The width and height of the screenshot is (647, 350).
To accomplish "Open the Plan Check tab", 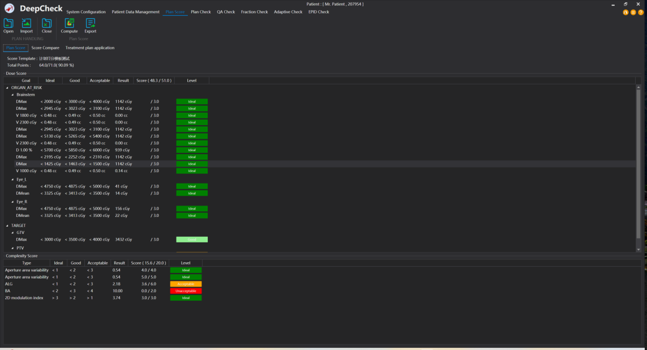I will [200, 12].
